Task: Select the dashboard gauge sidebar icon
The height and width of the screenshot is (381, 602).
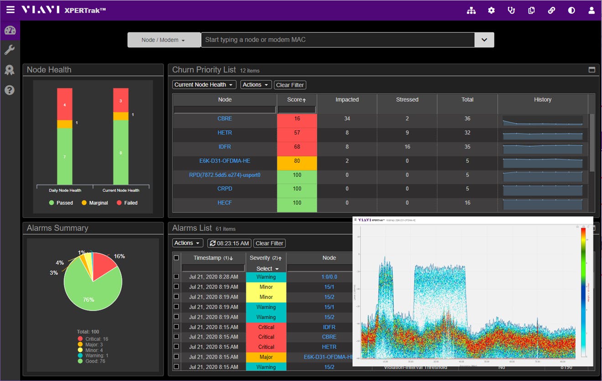Action: tap(10, 31)
